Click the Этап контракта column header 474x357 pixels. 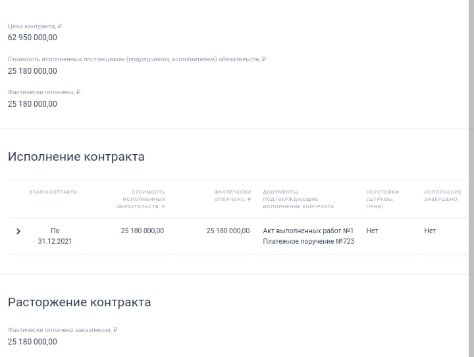(53, 192)
